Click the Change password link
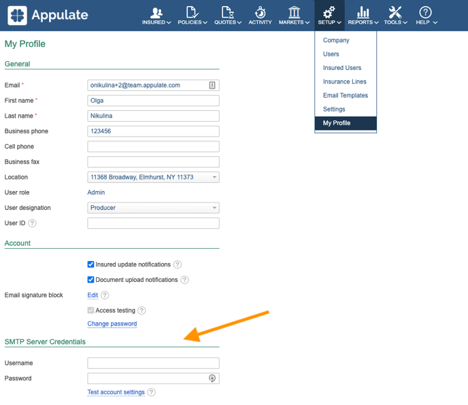This screenshot has height=405, width=468. click(x=112, y=323)
